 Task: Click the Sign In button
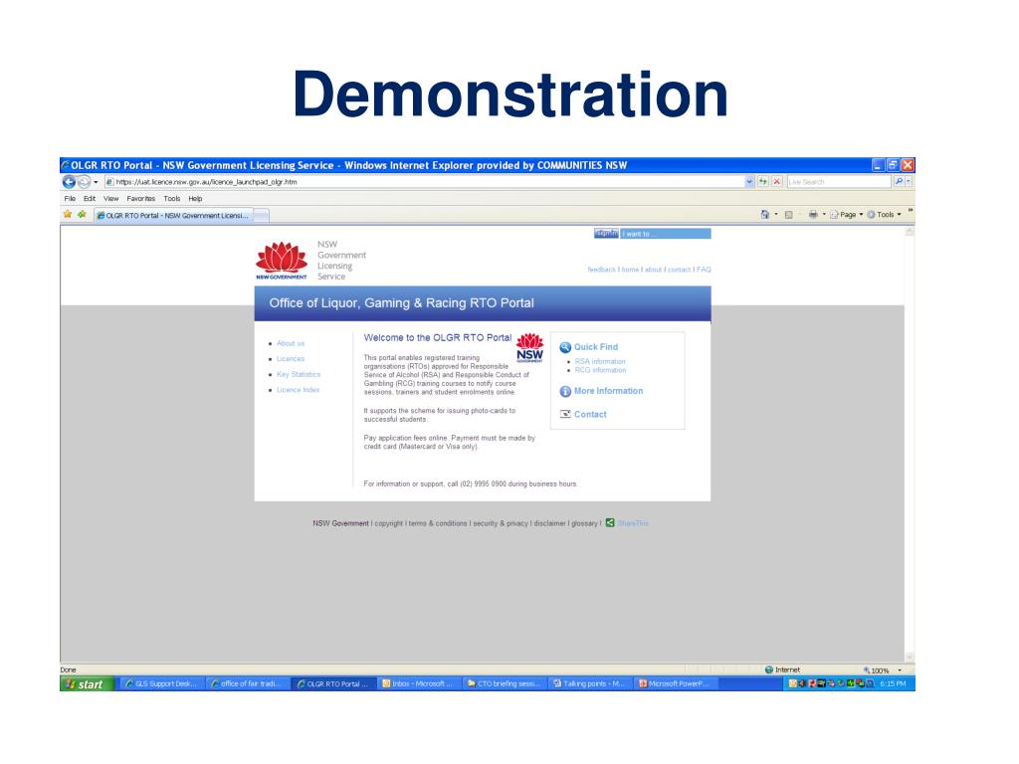tap(606, 233)
